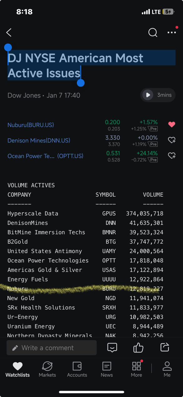Play the 3mins audio reading
Viewport: 183px width, 397px height.
coord(158,95)
